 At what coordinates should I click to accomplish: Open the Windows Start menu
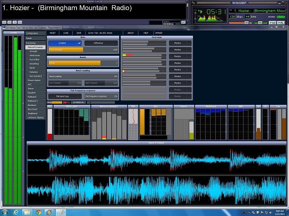point(4,212)
